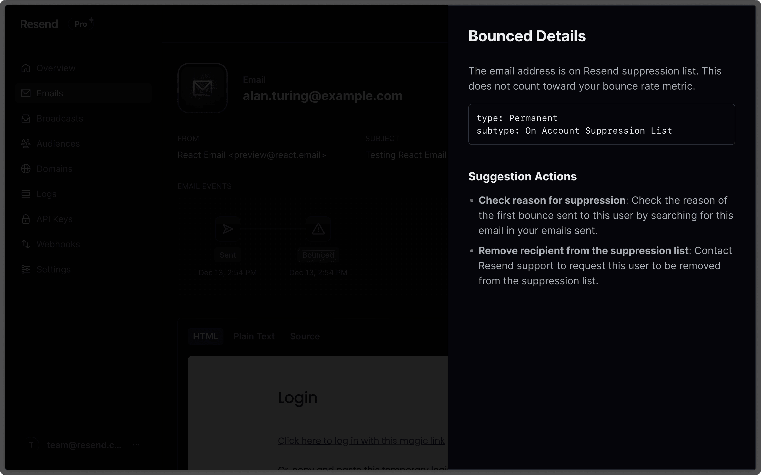View the Domains page
761x475 pixels.
(x=54, y=169)
